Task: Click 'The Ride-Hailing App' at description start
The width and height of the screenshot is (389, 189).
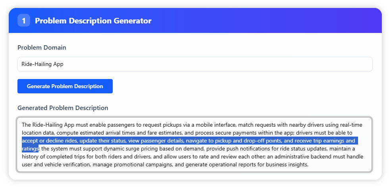Action: pos(46,125)
